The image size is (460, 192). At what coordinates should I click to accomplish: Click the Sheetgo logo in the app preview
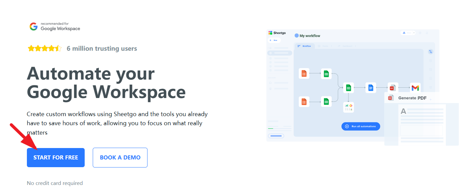point(277,33)
